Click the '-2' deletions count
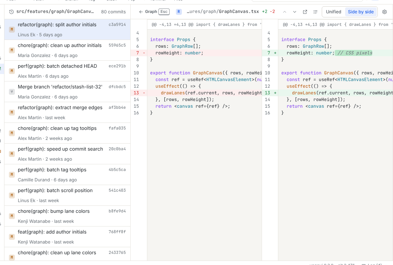Screen dimensions: 393x265 tap(272, 11)
